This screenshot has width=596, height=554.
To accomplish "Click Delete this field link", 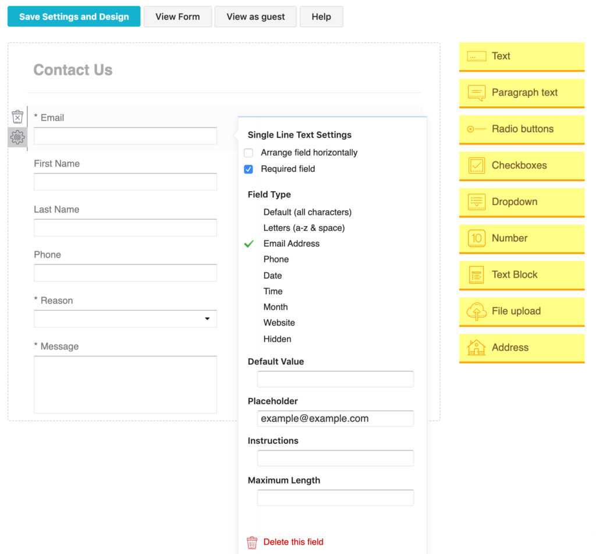I will point(293,542).
